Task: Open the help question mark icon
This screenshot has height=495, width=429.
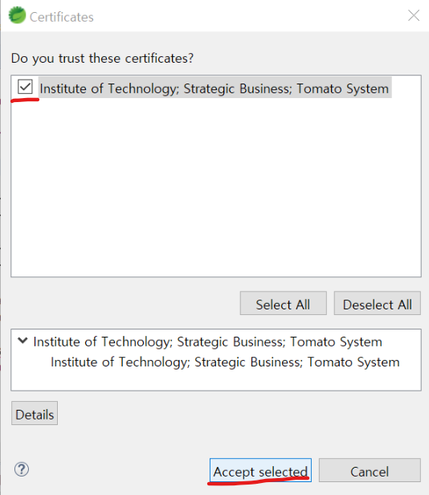Action: click(x=22, y=469)
